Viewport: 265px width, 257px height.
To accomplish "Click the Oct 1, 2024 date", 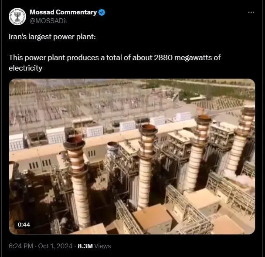I will tap(55, 246).
